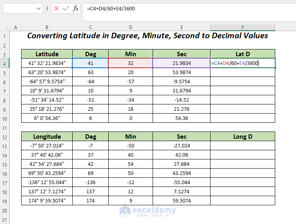Click the formula bar text =C4+D4/60+E4/3600
The image size is (296, 224).
point(111,8)
